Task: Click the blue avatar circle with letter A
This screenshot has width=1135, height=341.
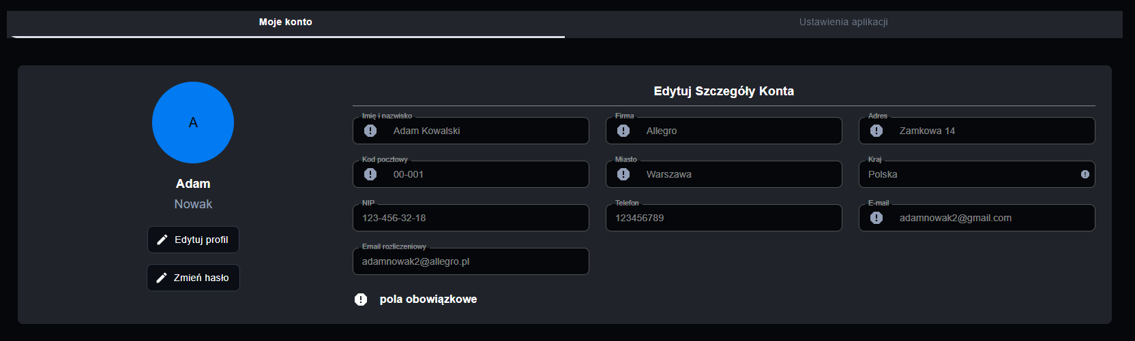Action: click(193, 123)
